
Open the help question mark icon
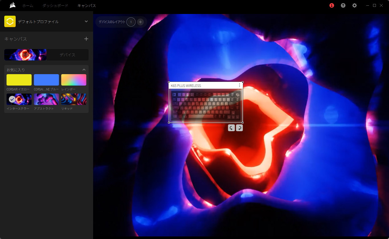tap(343, 5)
